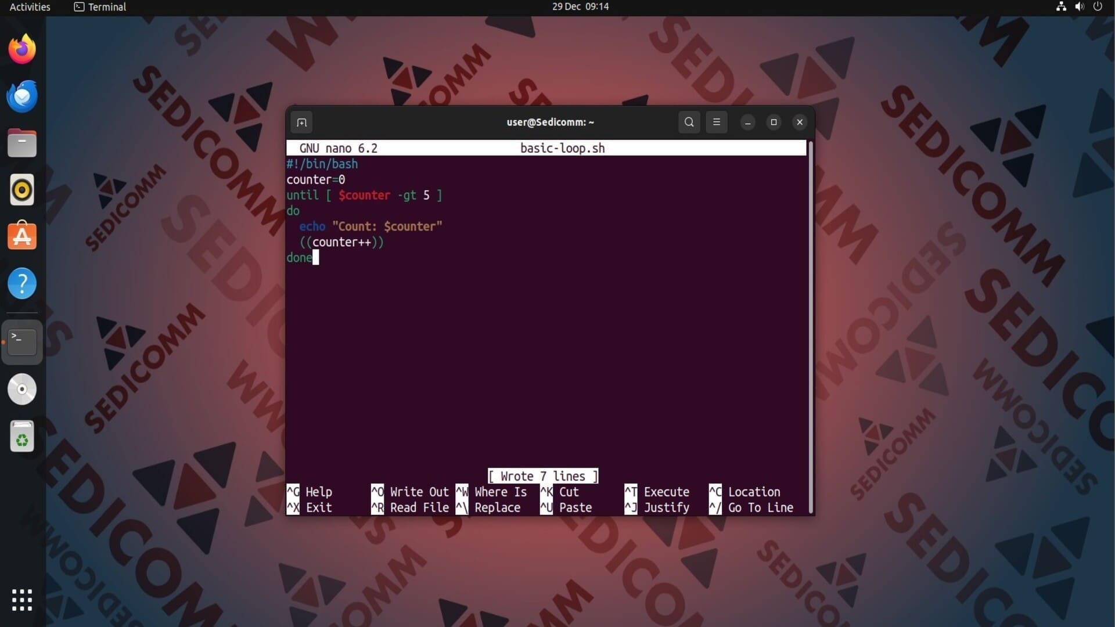Open the system menu via the volume icon

click(1079, 7)
